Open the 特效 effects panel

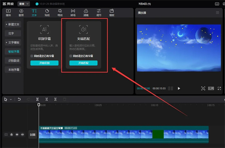click(60, 13)
